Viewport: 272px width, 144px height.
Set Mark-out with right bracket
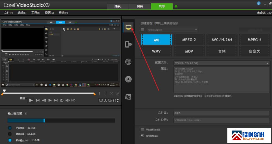(x=106, y=94)
